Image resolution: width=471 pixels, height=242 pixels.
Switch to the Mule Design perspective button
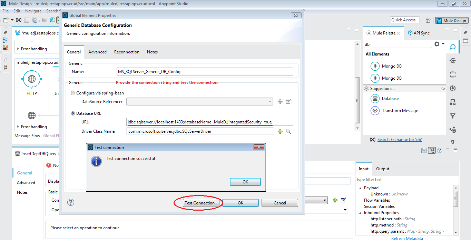(452, 20)
